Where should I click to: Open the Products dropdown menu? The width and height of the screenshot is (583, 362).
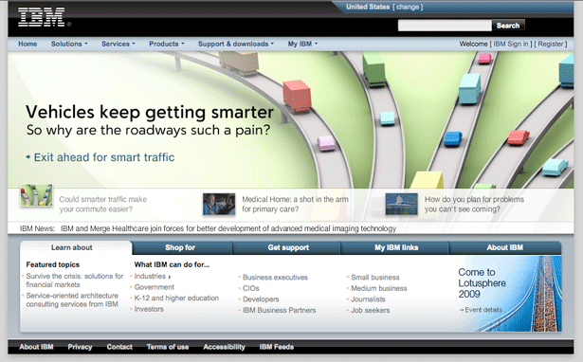[x=167, y=44]
